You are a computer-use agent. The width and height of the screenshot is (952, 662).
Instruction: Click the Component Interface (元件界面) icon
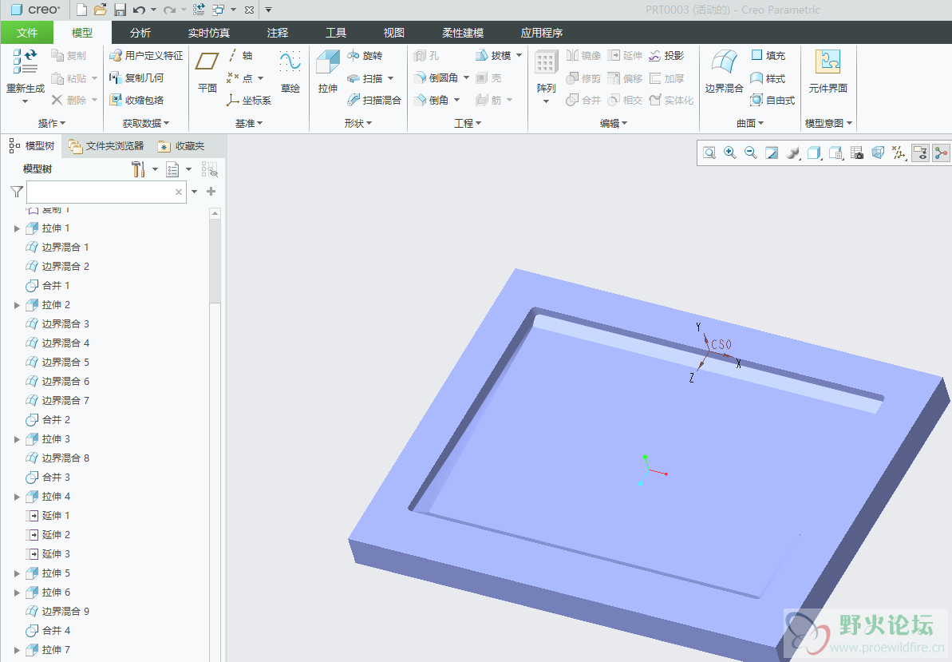[828, 61]
